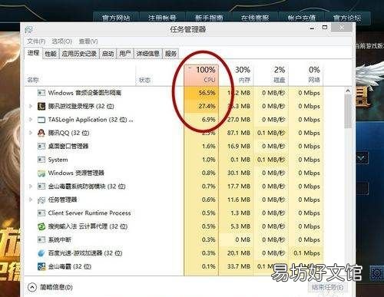384x297 pixels.
Task: Click the 1.6% CPU value of 桌面窗口管理器
Action: (208, 146)
